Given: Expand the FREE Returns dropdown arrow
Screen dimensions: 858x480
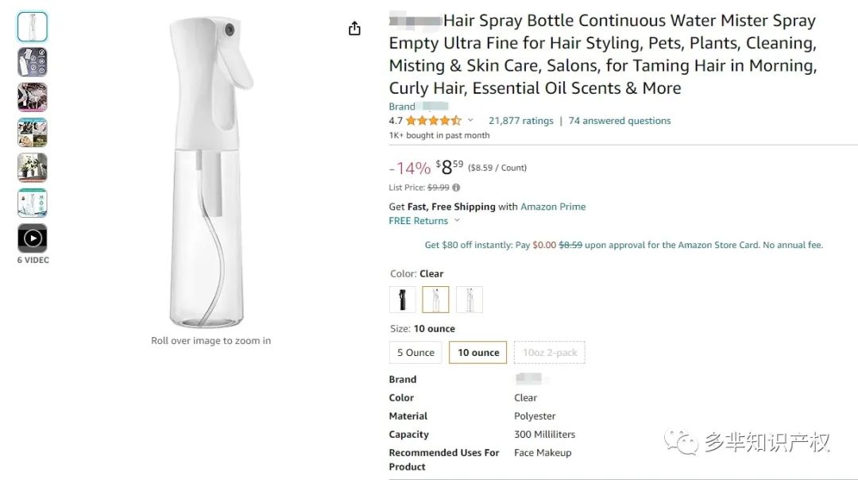Looking at the screenshot, I should 457,221.
